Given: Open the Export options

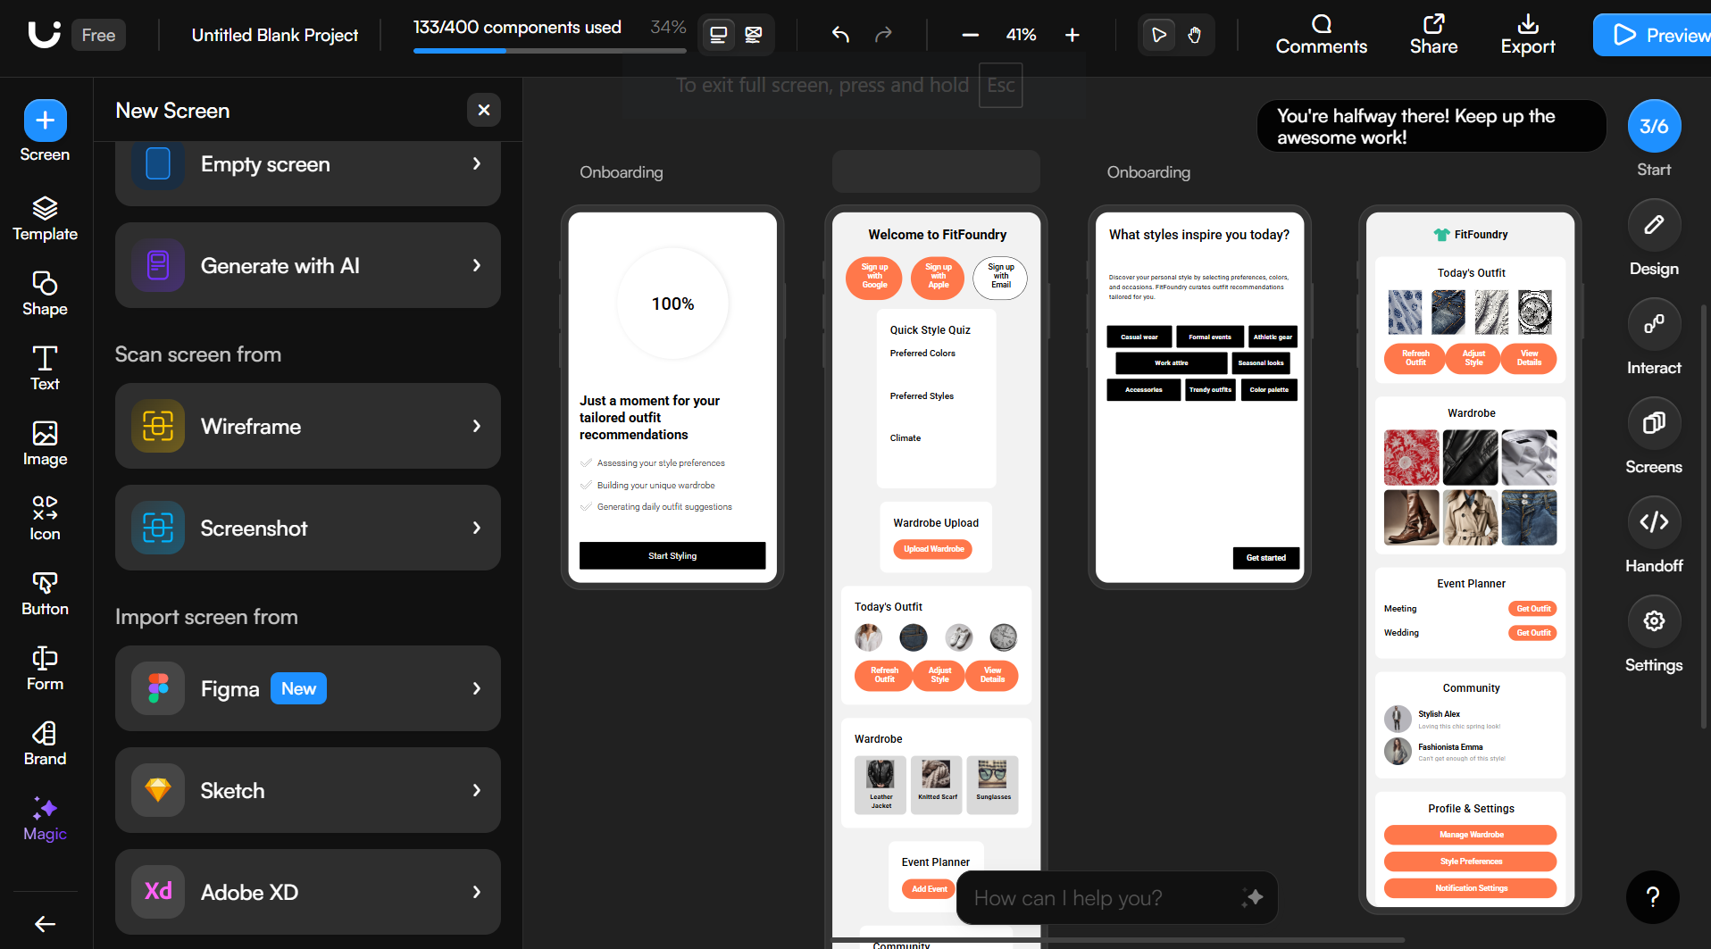Looking at the screenshot, I should 1528,35.
